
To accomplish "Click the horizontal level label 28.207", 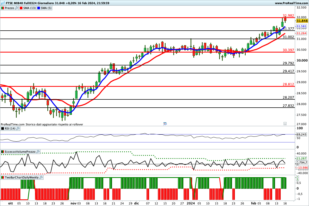I will pyautogui.click(x=288, y=97).
